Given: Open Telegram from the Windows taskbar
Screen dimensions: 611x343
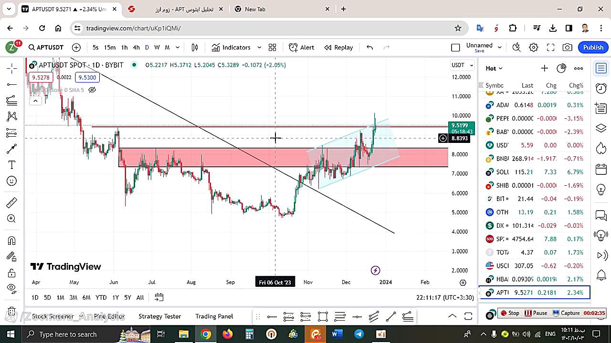Looking at the screenshot, I should click(359, 334).
